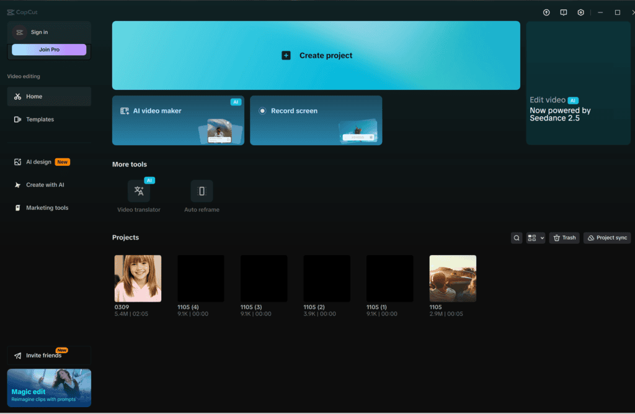Screen dimensions: 635x414
Task: Open the 2.9M 1105 project thumbnail
Action: click(x=453, y=279)
